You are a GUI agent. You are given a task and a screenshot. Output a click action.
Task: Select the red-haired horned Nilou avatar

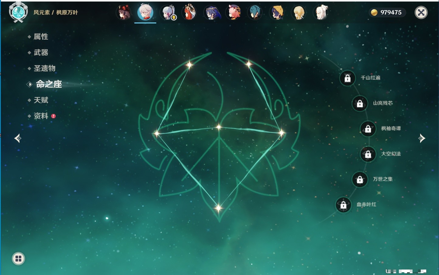tap(189, 12)
